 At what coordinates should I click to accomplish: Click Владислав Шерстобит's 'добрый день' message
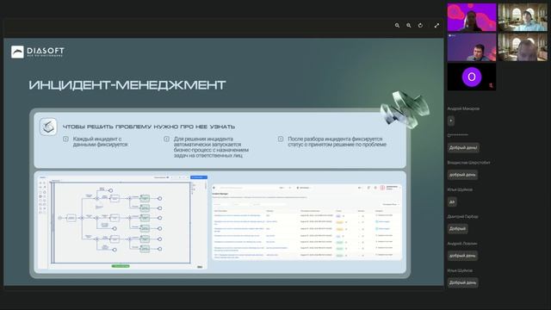(x=462, y=175)
